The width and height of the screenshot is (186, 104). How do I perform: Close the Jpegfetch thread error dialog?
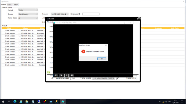click(x=106, y=45)
